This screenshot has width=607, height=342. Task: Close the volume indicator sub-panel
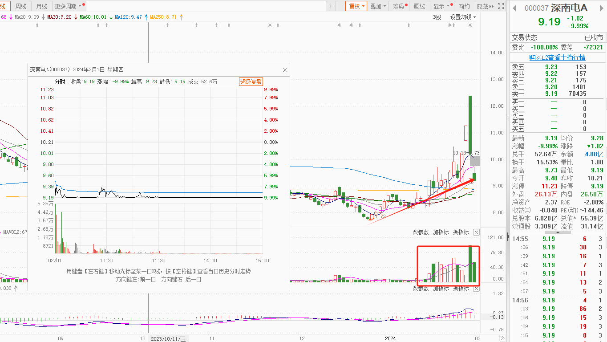pos(476,232)
